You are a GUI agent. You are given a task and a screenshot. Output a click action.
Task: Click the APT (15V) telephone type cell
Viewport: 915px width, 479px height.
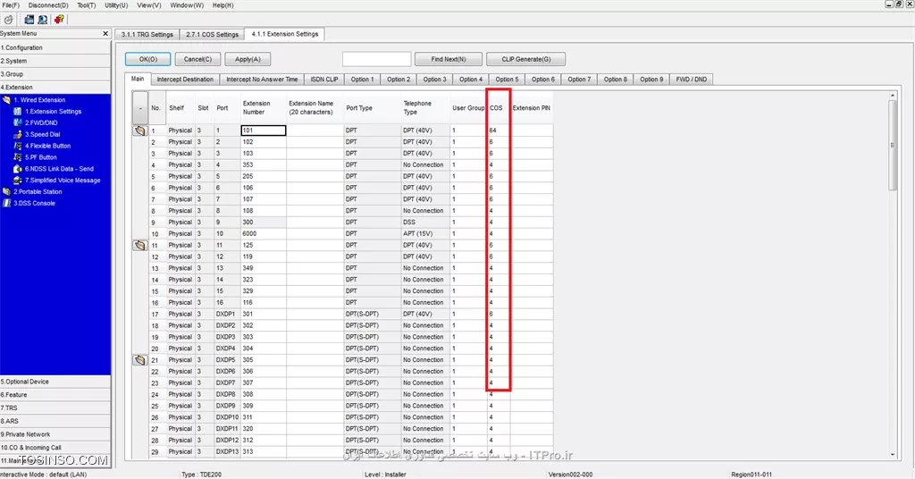click(x=425, y=234)
